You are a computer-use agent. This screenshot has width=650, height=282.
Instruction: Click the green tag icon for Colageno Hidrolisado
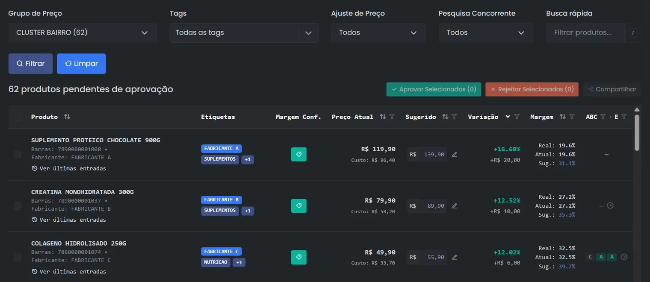[299, 257]
